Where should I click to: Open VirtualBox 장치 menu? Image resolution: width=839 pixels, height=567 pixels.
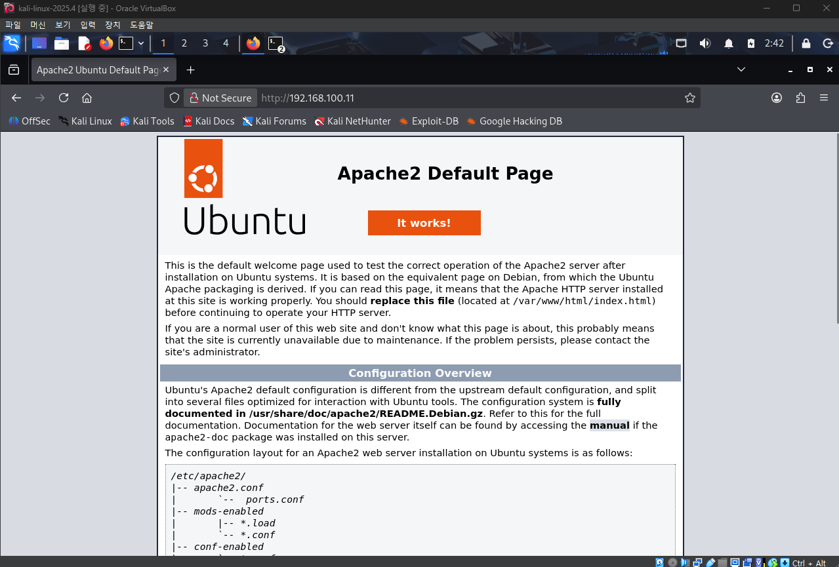pyautogui.click(x=113, y=25)
